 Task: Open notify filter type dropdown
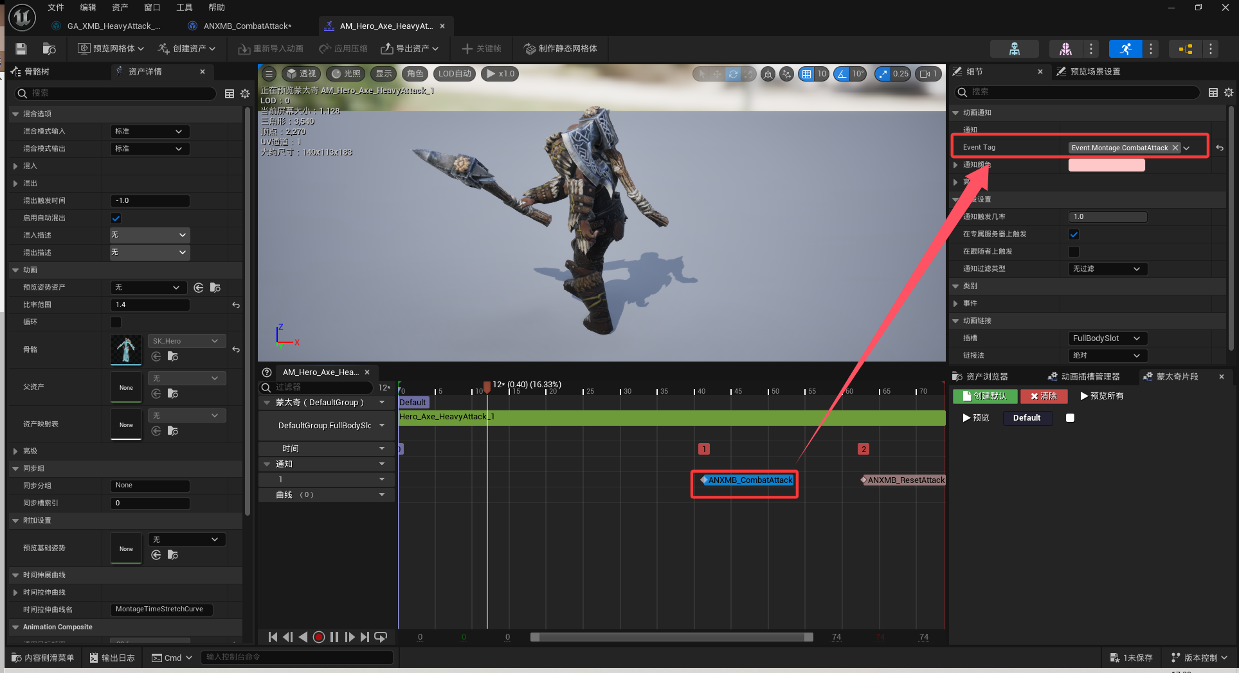click(x=1107, y=269)
